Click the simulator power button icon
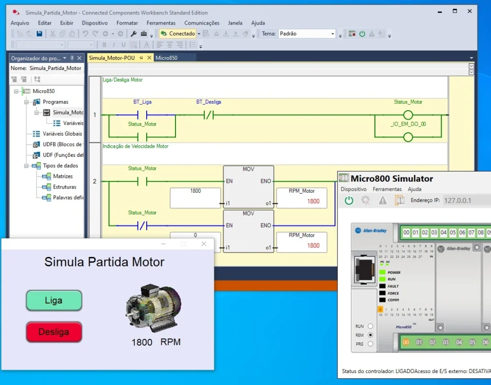The width and height of the screenshot is (491, 385). click(349, 200)
